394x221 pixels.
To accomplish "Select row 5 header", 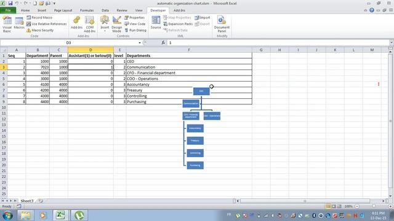I will [4, 79].
